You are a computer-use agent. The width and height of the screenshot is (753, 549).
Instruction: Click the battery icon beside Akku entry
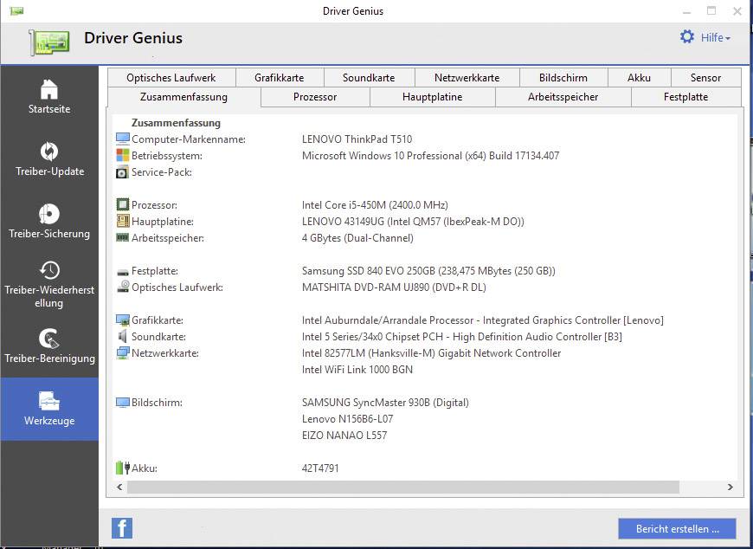pyautogui.click(x=121, y=466)
